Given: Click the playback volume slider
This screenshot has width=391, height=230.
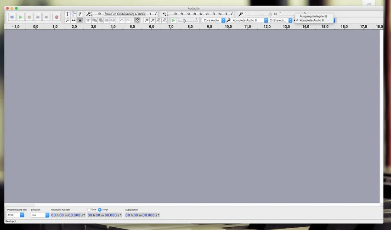Looking at the screenshot, I should tap(287, 14).
